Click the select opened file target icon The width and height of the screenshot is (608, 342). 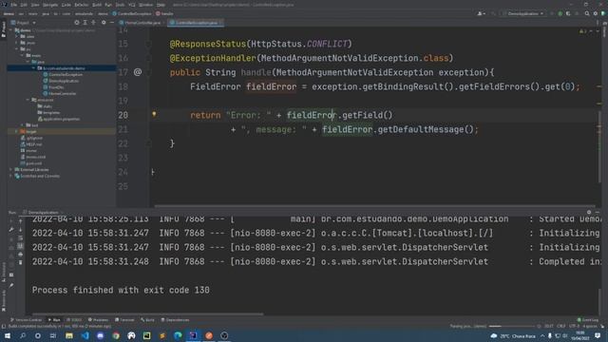coord(76,23)
